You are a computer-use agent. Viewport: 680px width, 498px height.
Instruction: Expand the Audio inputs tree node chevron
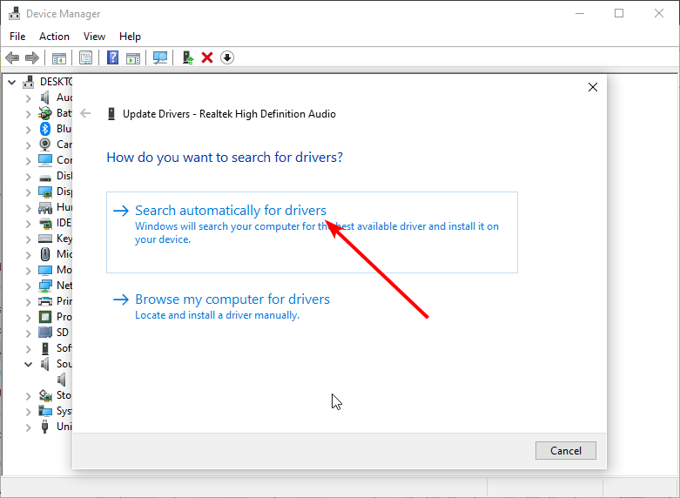click(x=28, y=98)
